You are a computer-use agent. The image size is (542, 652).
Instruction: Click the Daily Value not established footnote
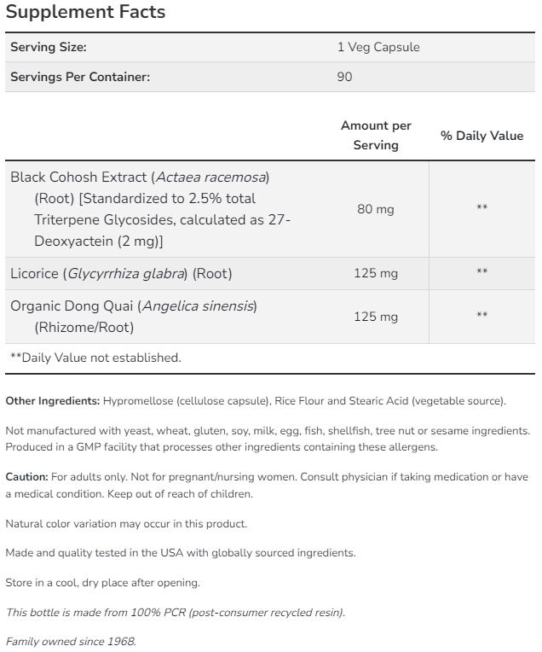(x=95, y=358)
